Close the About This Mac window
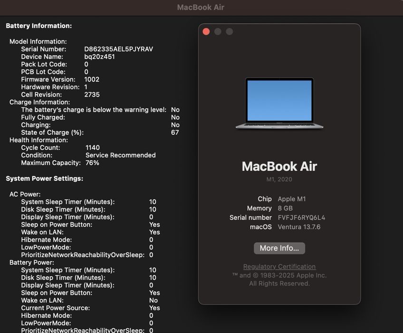The height and width of the screenshot is (333, 403). pyautogui.click(x=206, y=32)
